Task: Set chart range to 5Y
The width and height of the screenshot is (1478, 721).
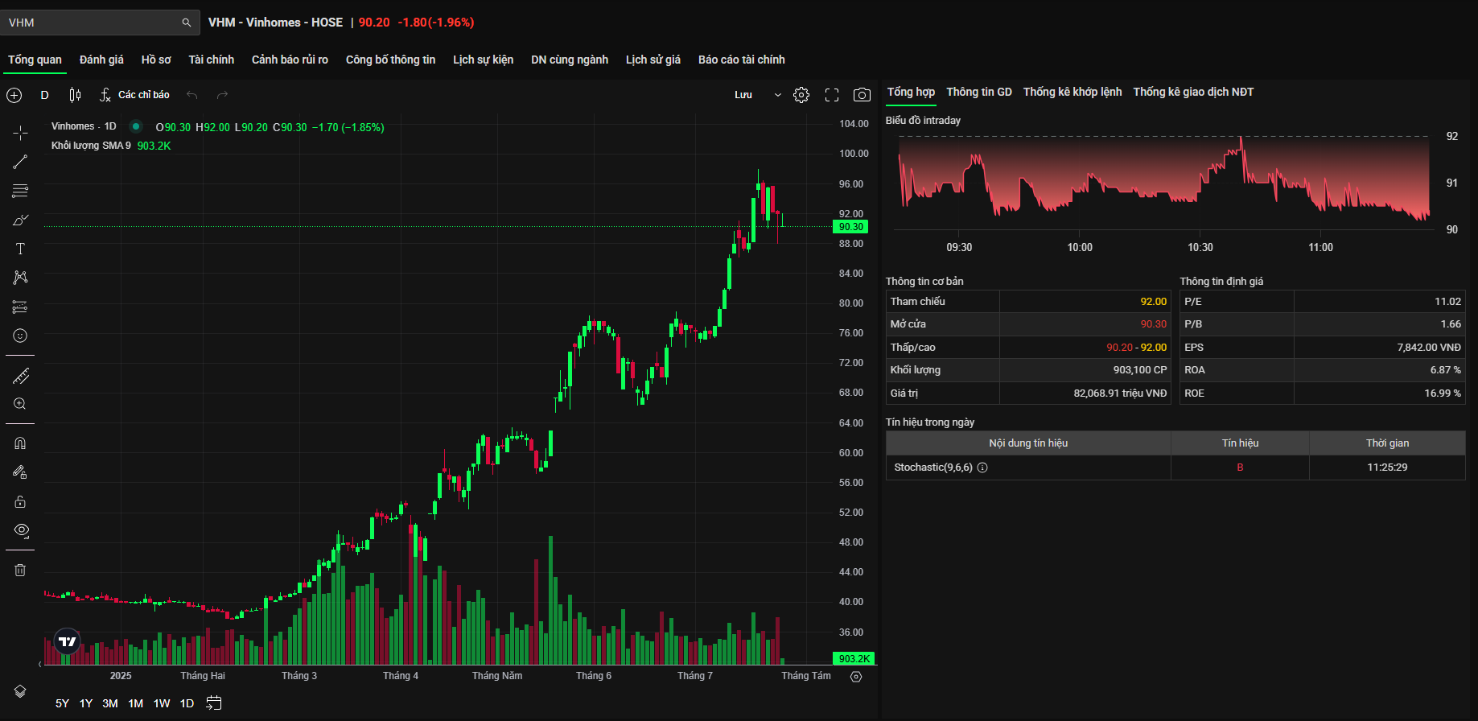Action: (x=62, y=703)
